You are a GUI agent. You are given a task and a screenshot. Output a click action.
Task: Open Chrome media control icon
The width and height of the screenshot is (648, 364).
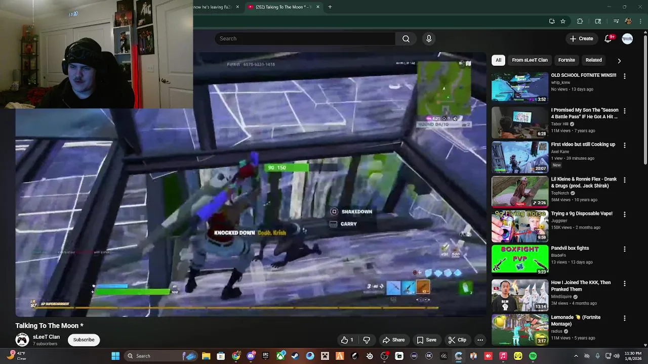point(616,21)
